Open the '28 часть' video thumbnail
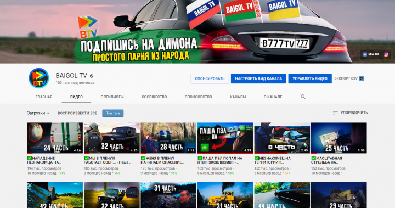Screen dimensions: 395x208 168,138
